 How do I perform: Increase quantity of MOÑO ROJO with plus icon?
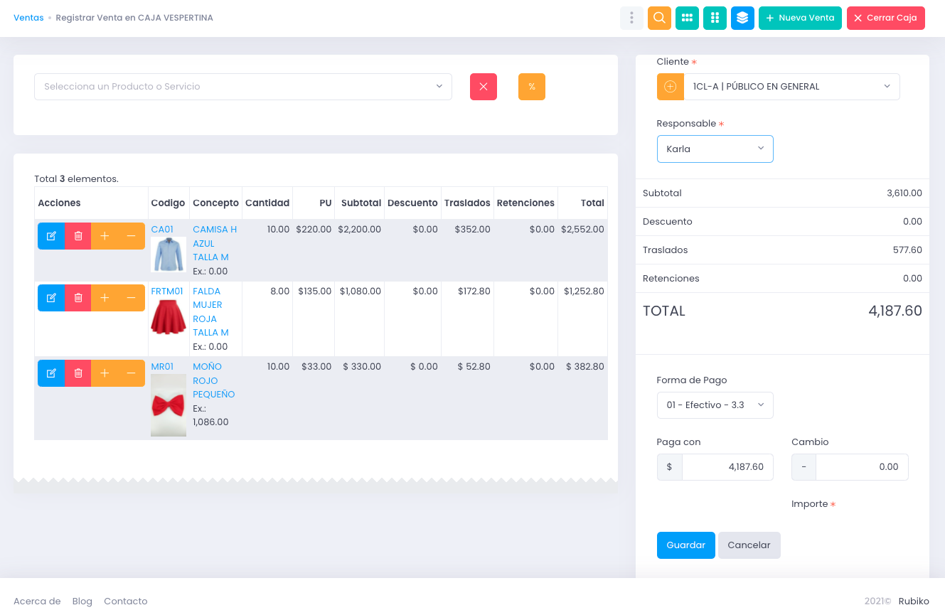[x=105, y=373]
